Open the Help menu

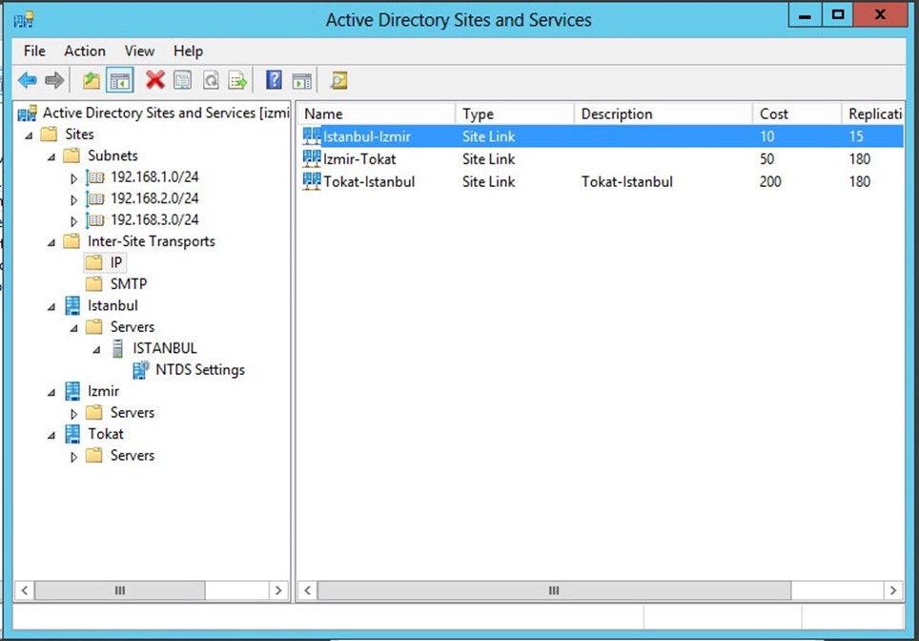188,51
